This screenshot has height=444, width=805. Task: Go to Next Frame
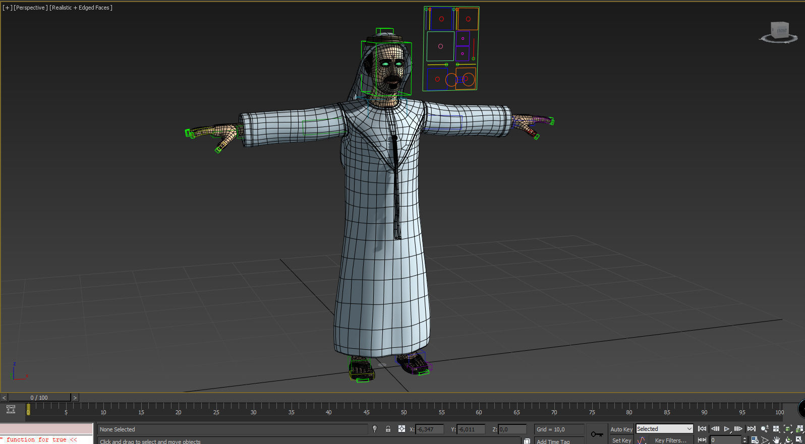pos(738,429)
